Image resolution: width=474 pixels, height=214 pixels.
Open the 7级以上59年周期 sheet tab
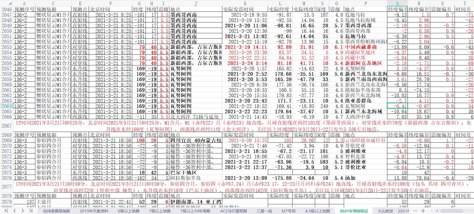pyautogui.click(x=195, y=211)
